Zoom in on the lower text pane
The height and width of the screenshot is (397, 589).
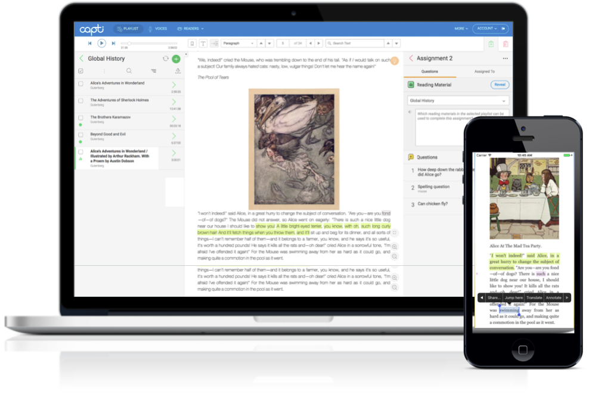pyautogui.click(x=395, y=278)
